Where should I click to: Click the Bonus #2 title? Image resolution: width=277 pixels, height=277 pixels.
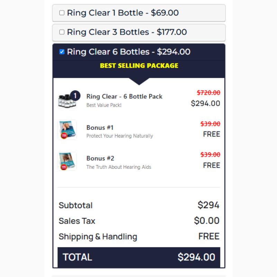tap(100, 158)
